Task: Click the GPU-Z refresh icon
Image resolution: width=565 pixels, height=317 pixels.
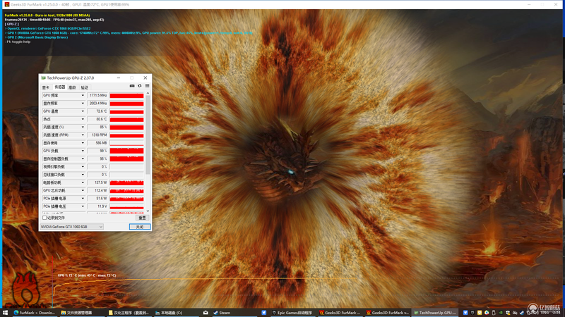Action: [139, 86]
